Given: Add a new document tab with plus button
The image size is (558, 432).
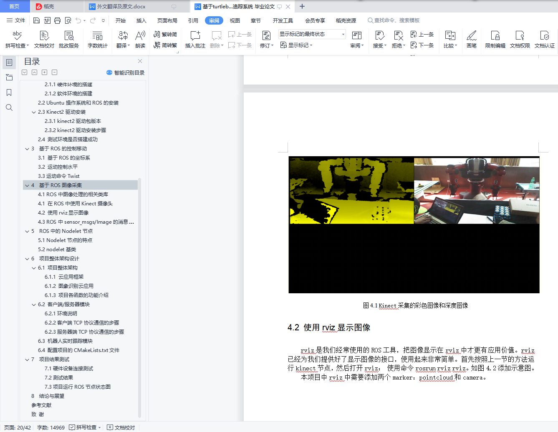Looking at the screenshot, I should 302,6.
